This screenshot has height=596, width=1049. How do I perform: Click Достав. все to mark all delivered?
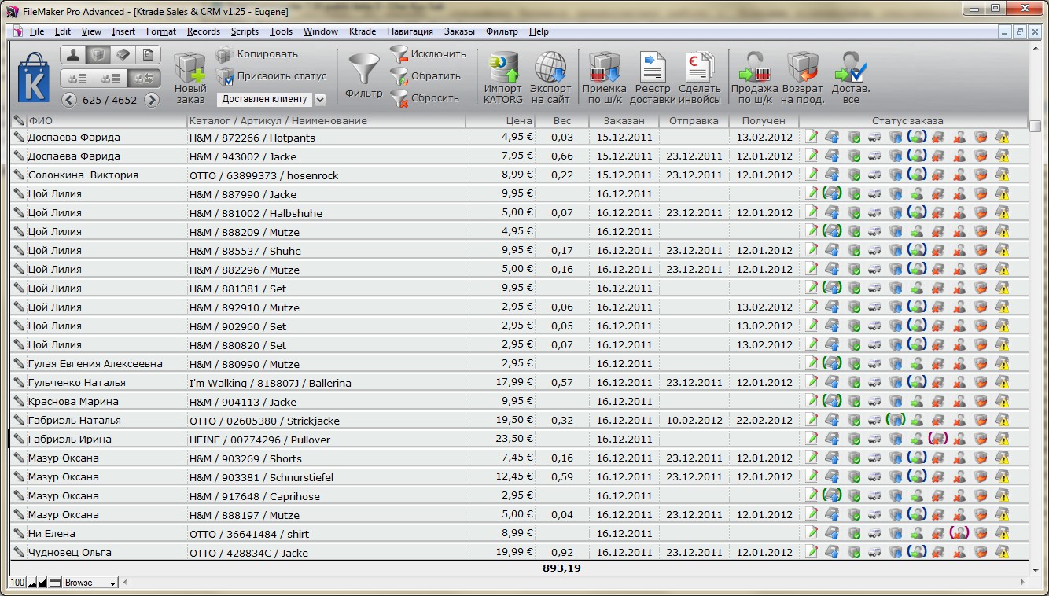850,78
